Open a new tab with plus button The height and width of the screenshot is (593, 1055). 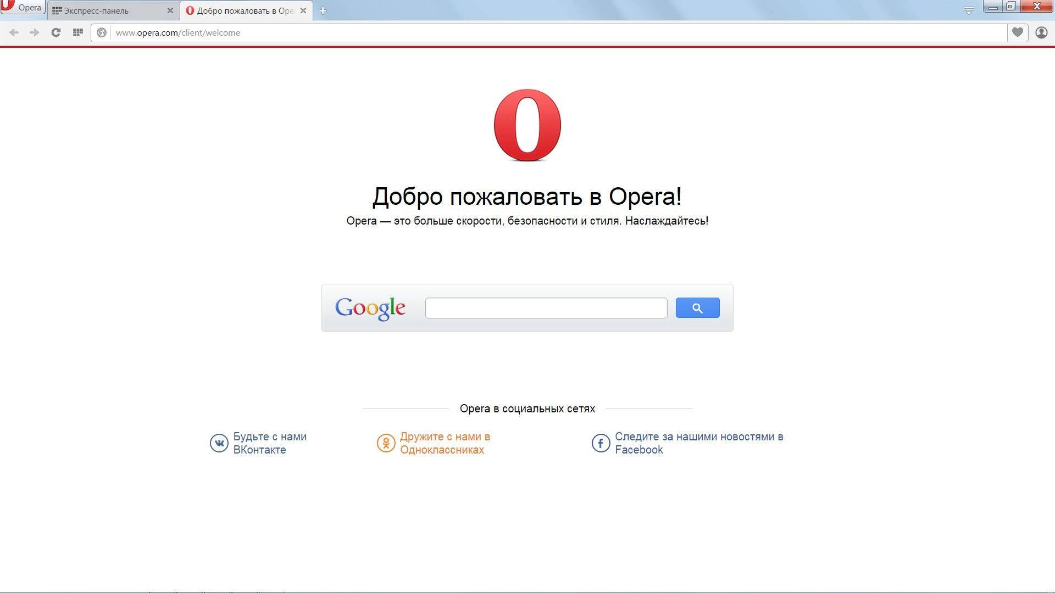coord(323,10)
